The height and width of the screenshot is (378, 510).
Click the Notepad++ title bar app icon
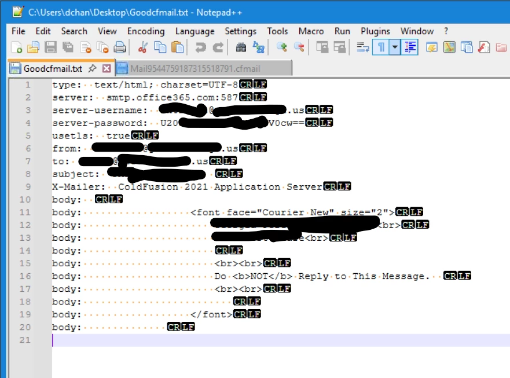[18, 12]
